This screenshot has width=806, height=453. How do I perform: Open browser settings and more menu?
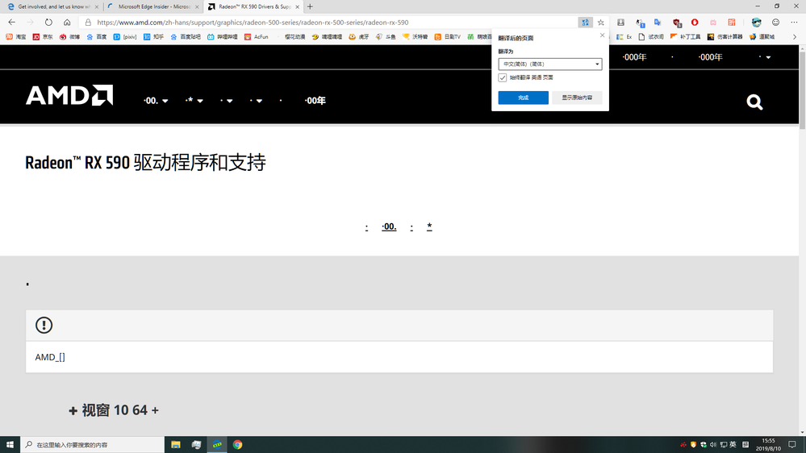(794, 22)
